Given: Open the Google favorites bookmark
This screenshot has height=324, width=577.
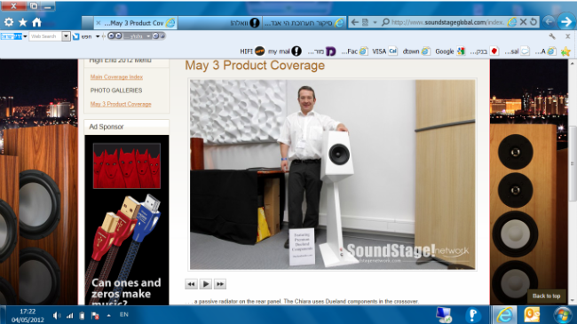Looking at the screenshot, I should [450, 51].
